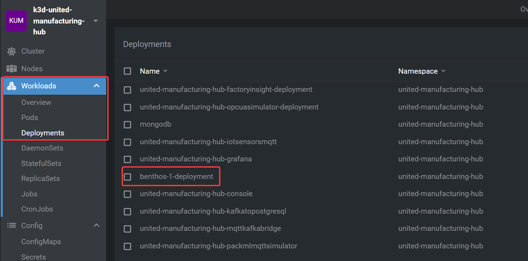Check the benthos-1-deployment checkbox
528x261 pixels.
(127, 176)
